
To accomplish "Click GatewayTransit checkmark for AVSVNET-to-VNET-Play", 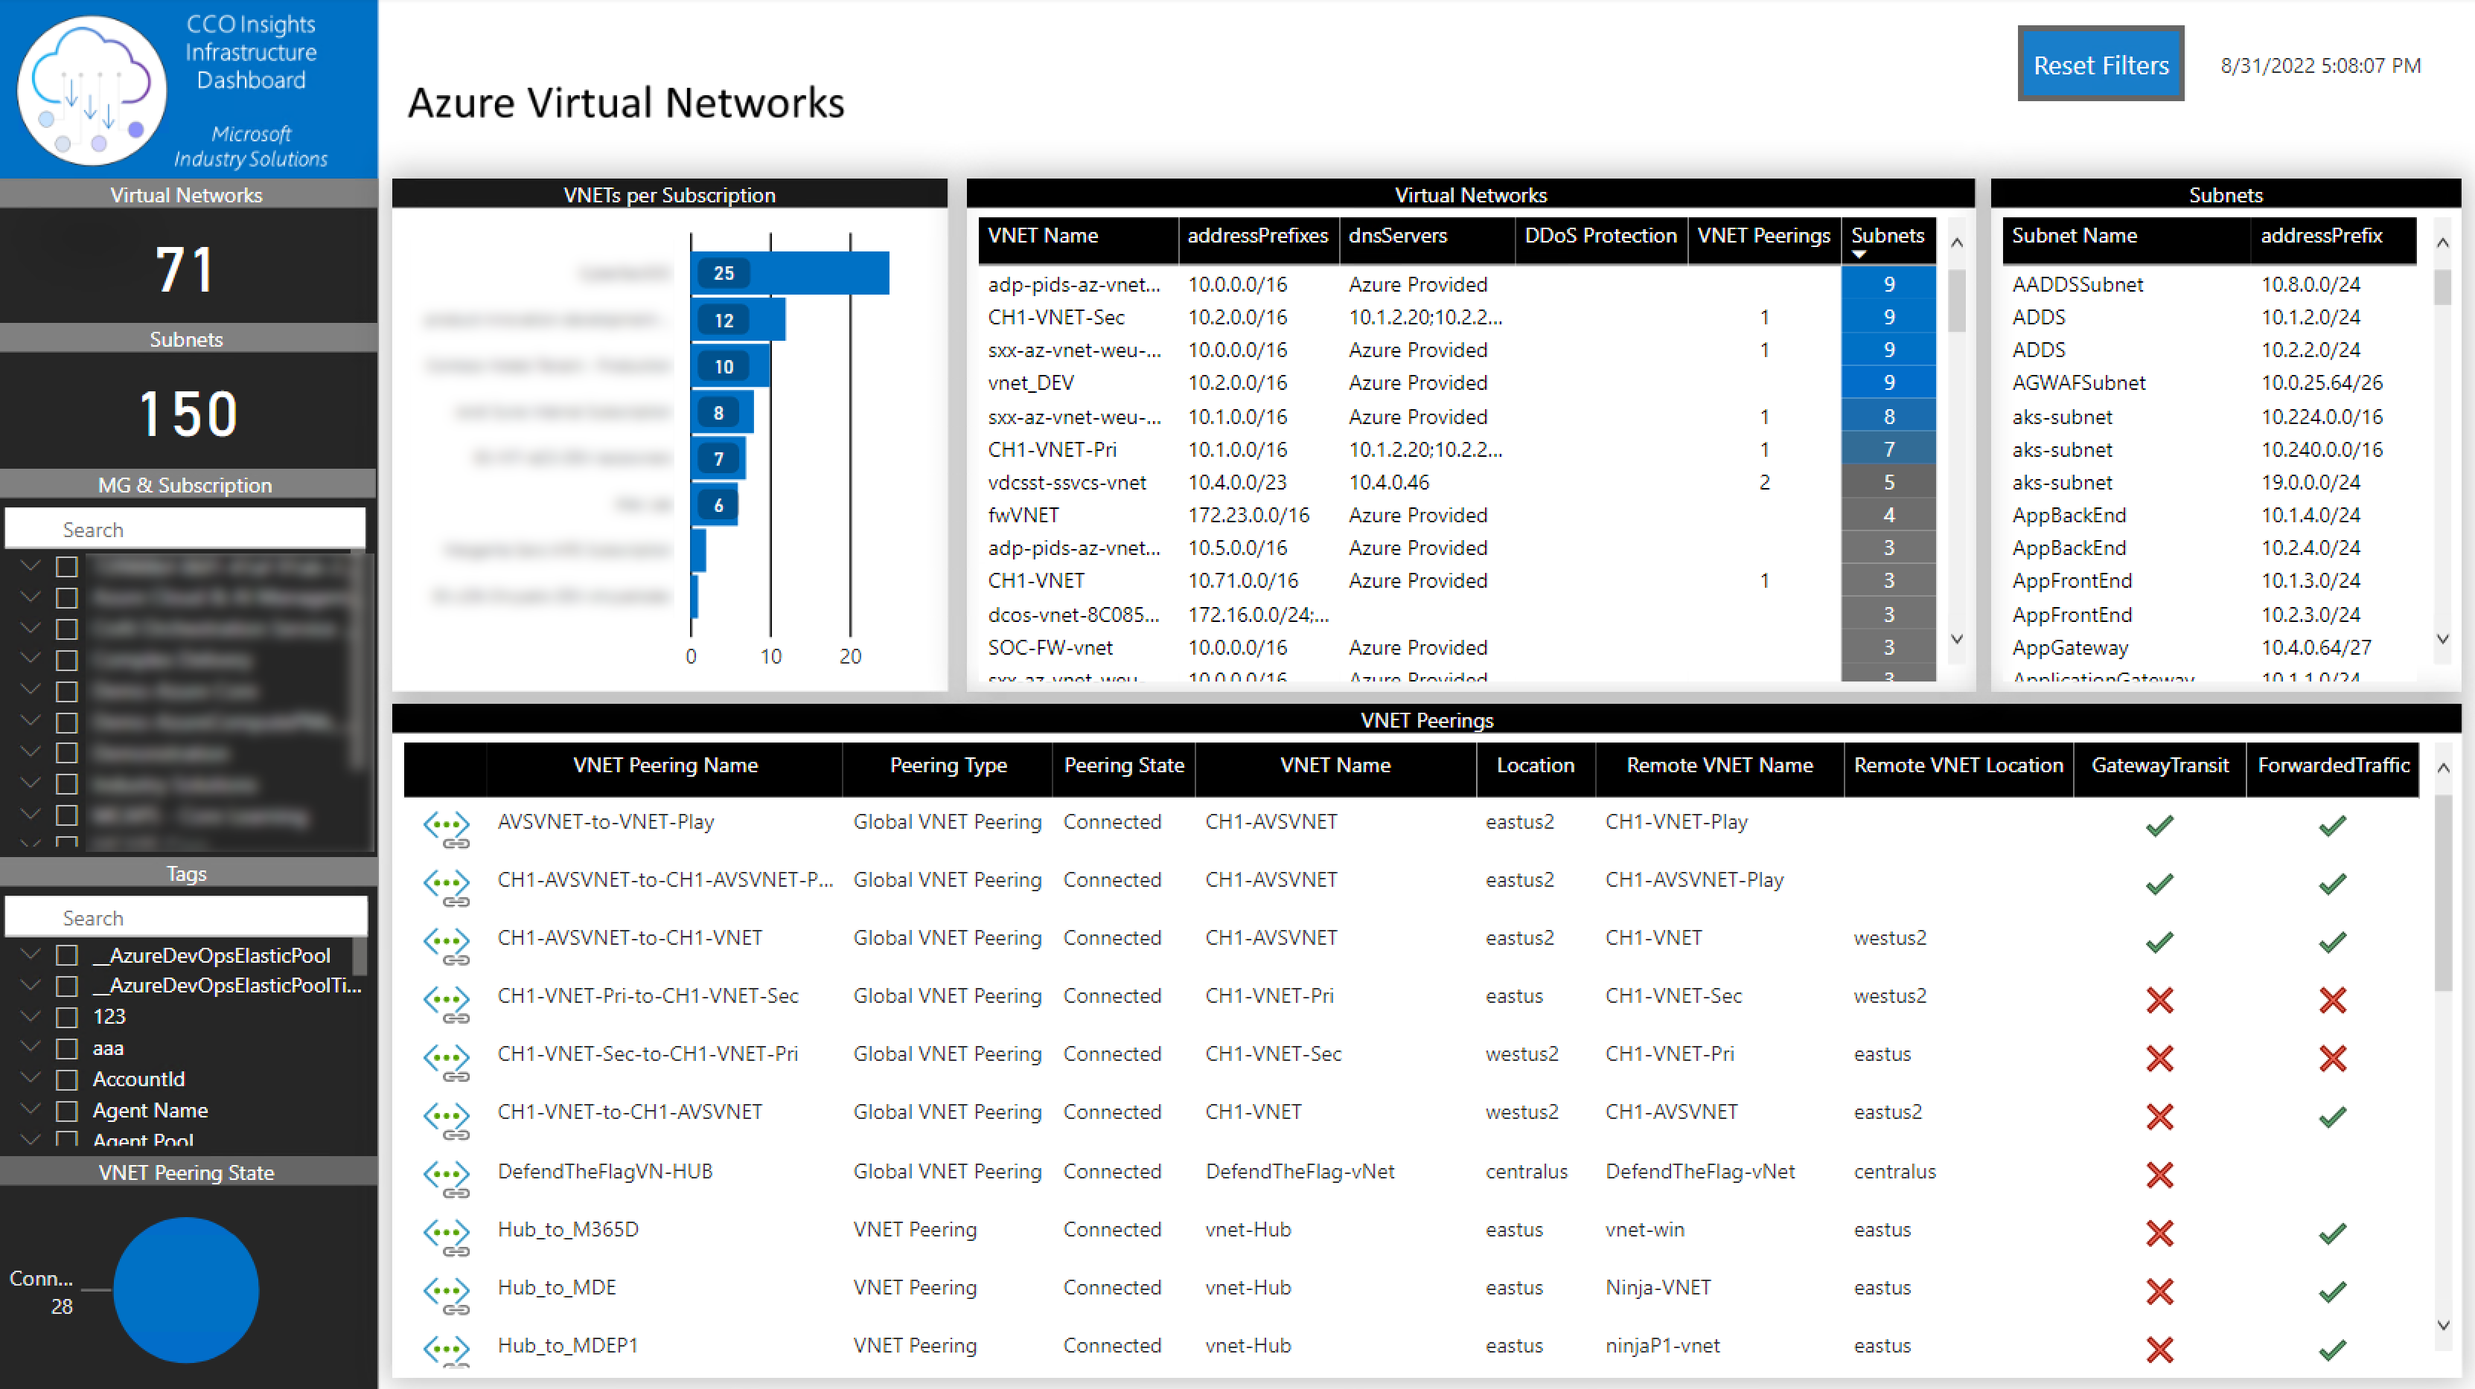I will click(x=2159, y=825).
